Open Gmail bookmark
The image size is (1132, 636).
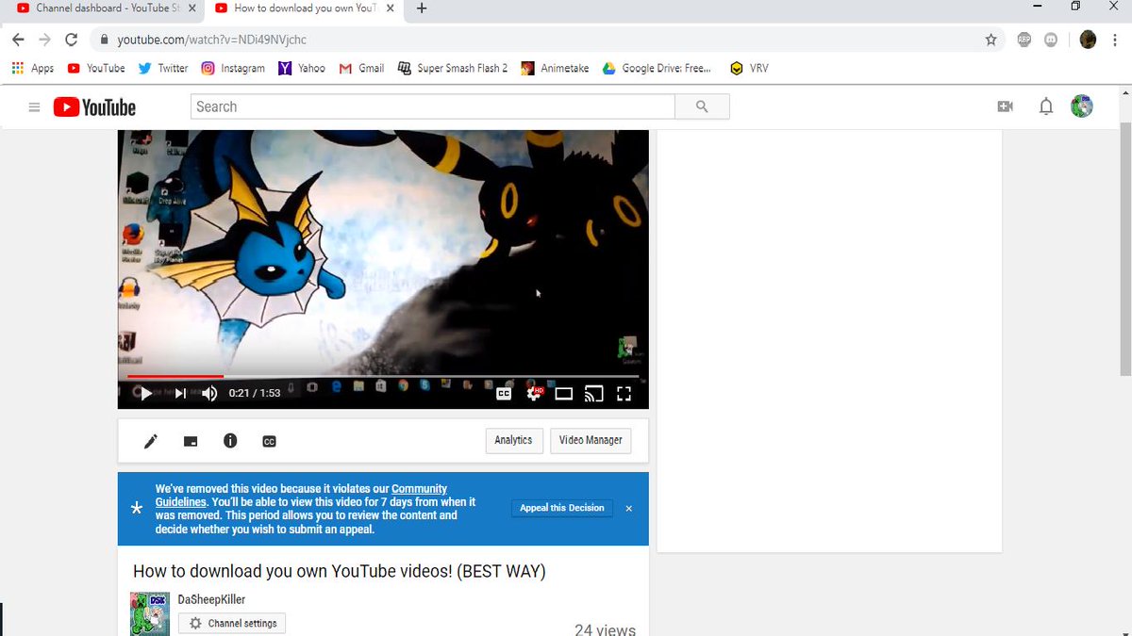361,68
